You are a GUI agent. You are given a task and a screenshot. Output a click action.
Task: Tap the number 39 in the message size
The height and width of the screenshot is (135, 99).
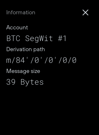click(11, 82)
